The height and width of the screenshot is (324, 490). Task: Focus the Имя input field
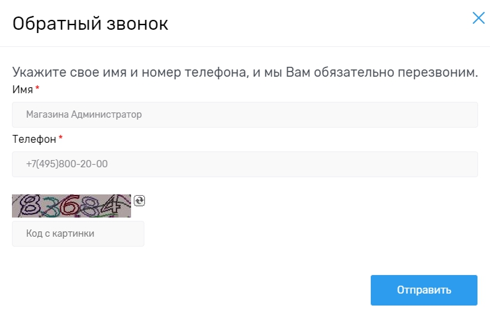coord(244,114)
